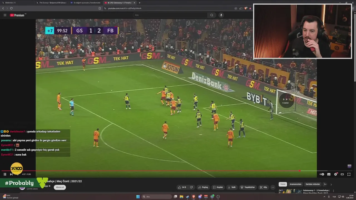Image resolution: width=356 pixels, height=200 pixels.
Task: Click the Teşekkürler thanks button
Action: pyautogui.click(x=248, y=187)
